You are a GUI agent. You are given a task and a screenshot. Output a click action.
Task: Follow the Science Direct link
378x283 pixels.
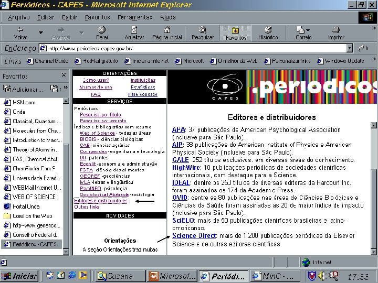[194, 236]
